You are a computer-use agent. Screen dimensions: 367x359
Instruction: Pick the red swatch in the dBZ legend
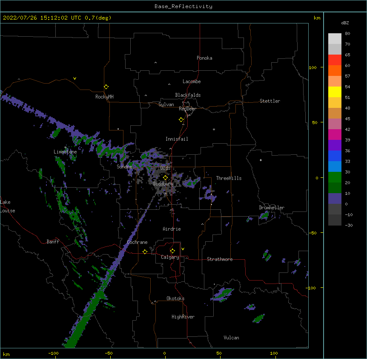(x=335, y=60)
